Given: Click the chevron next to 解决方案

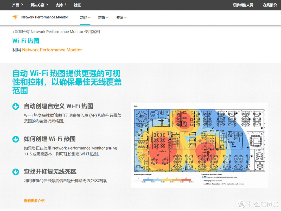Looking at the screenshot, I should point(47,5).
